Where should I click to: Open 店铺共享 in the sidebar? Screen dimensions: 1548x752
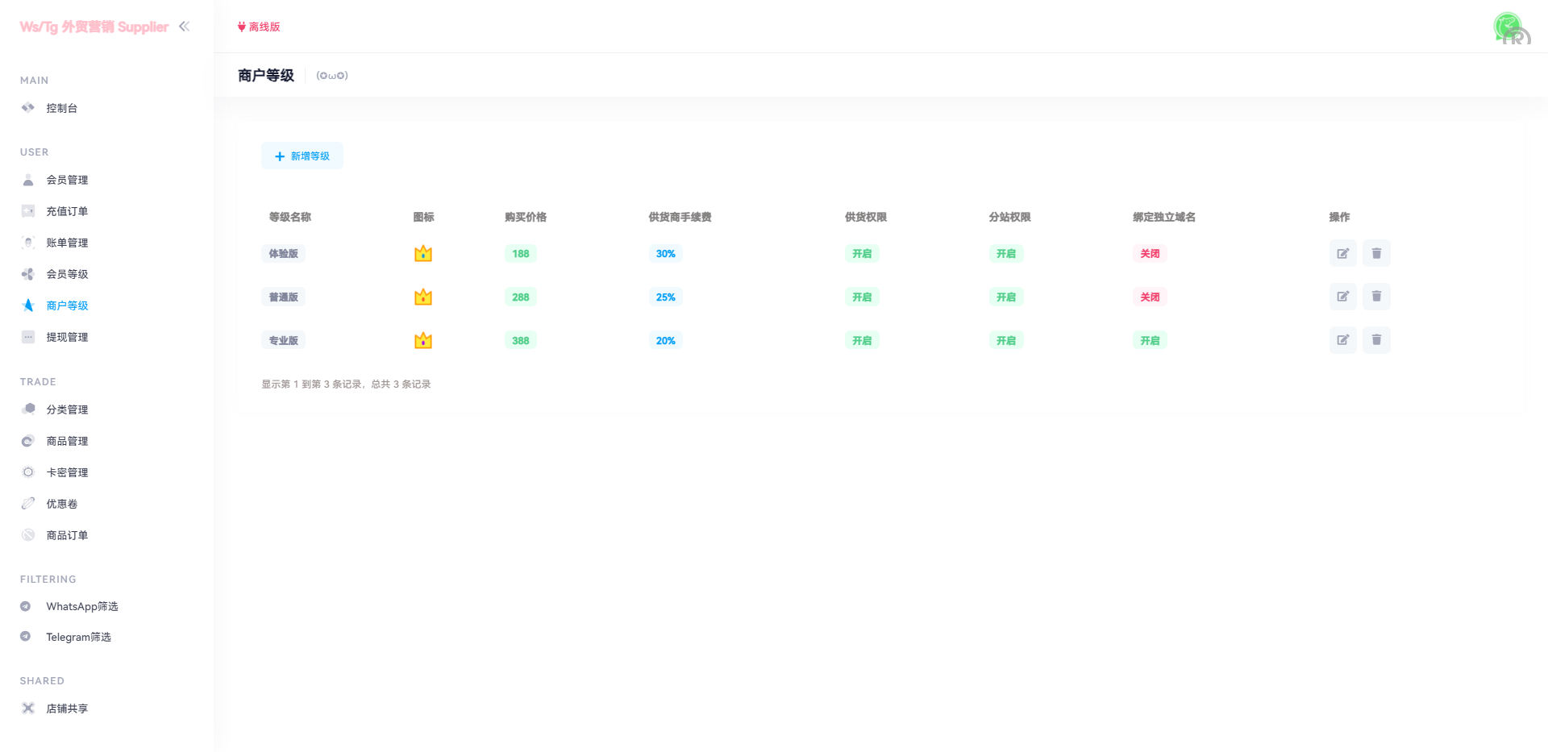tap(67, 708)
